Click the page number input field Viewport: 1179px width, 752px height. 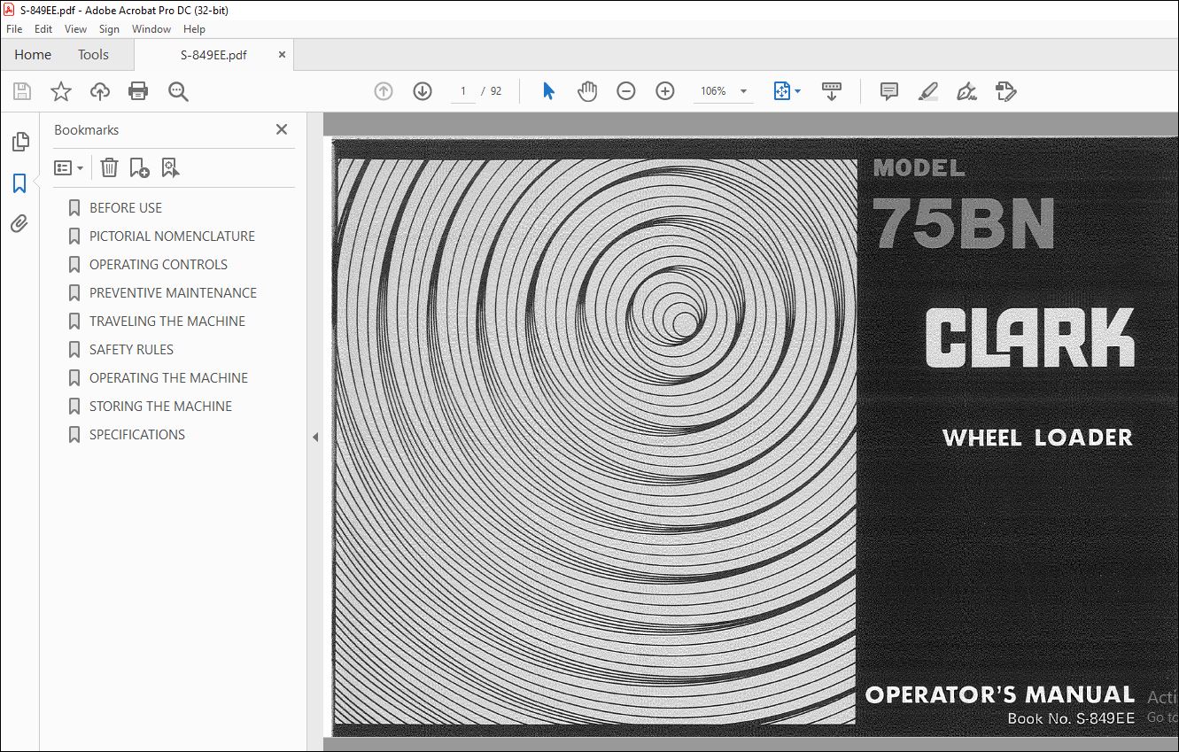click(x=463, y=91)
